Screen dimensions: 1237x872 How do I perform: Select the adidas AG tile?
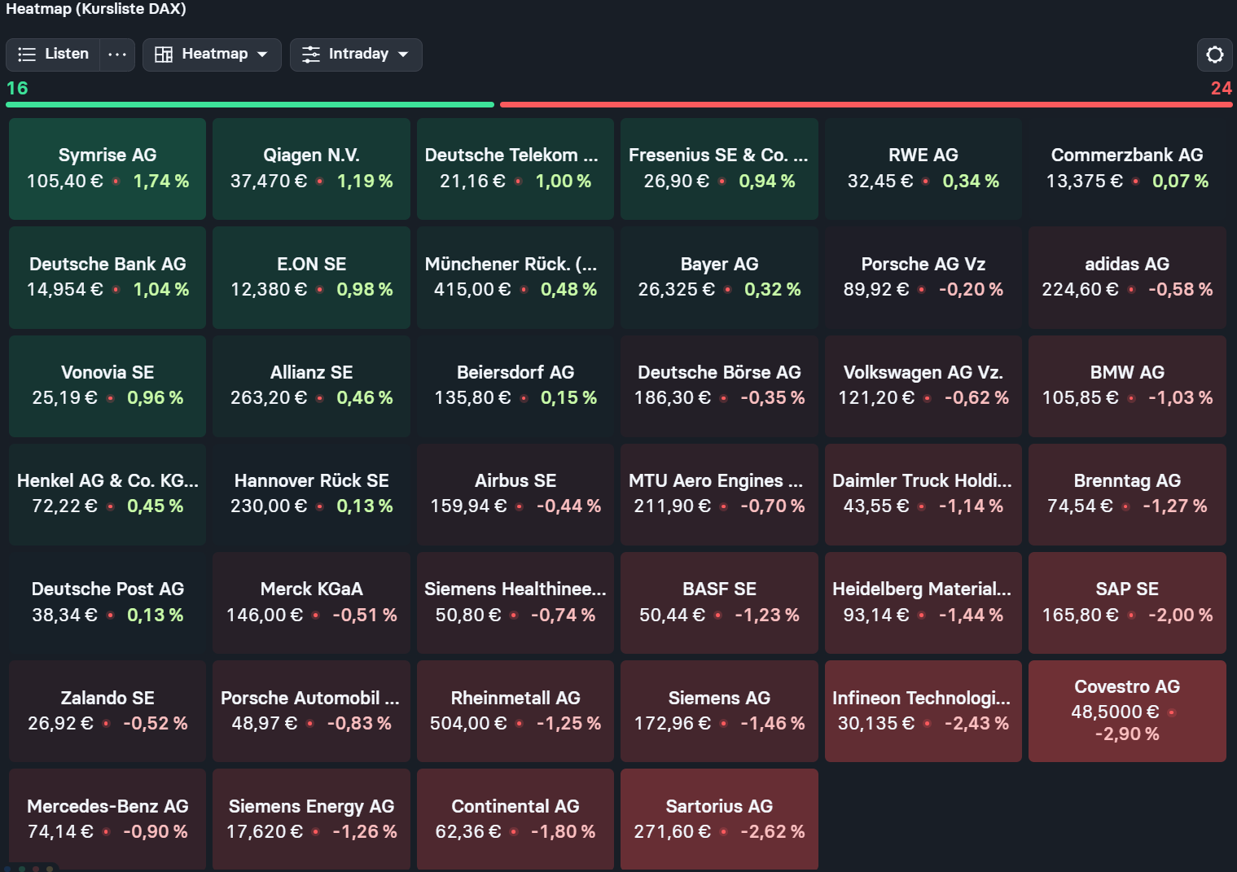click(x=1127, y=278)
